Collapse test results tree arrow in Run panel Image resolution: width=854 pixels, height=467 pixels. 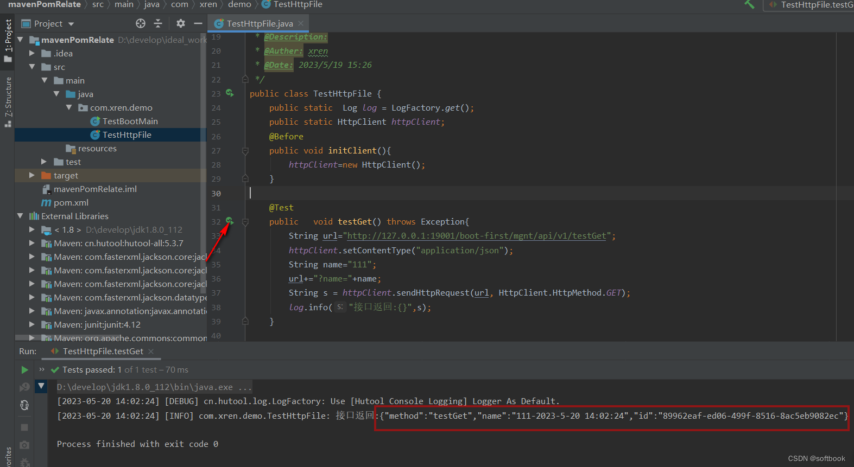41,386
